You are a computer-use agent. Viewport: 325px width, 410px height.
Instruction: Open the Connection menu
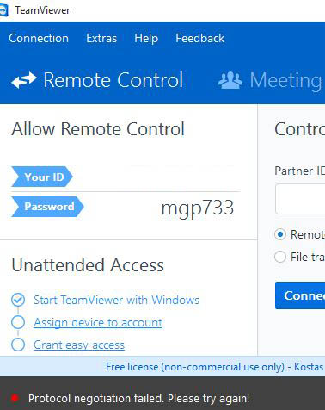tap(39, 38)
